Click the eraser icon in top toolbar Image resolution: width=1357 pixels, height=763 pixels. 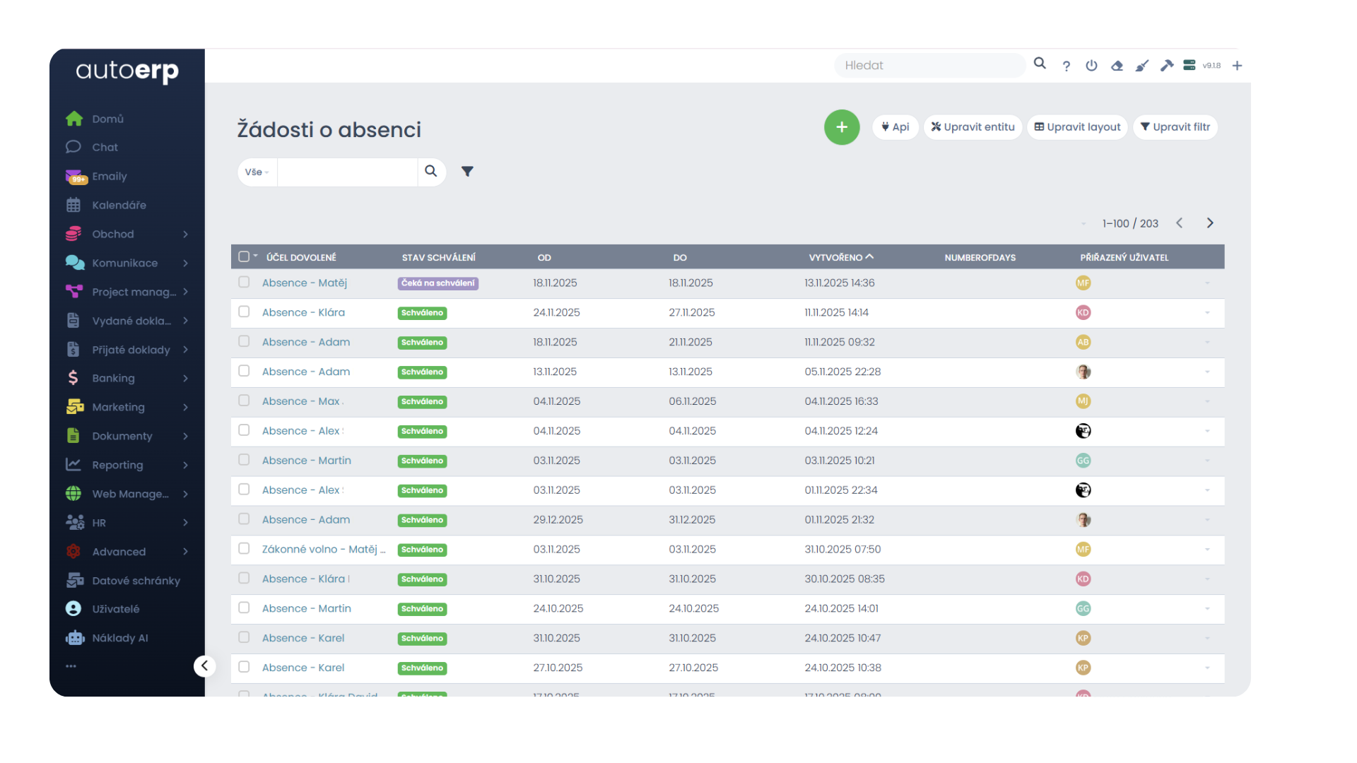click(1117, 66)
